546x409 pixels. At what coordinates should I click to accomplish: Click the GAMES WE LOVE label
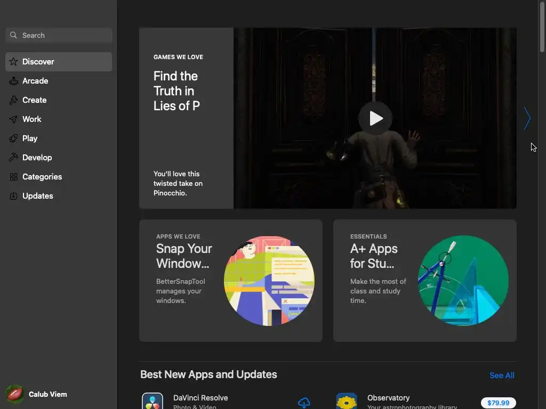178,57
